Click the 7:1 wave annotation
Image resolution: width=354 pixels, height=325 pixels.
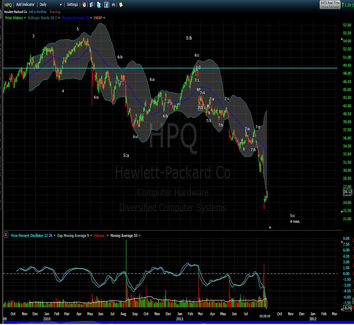click(x=197, y=80)
